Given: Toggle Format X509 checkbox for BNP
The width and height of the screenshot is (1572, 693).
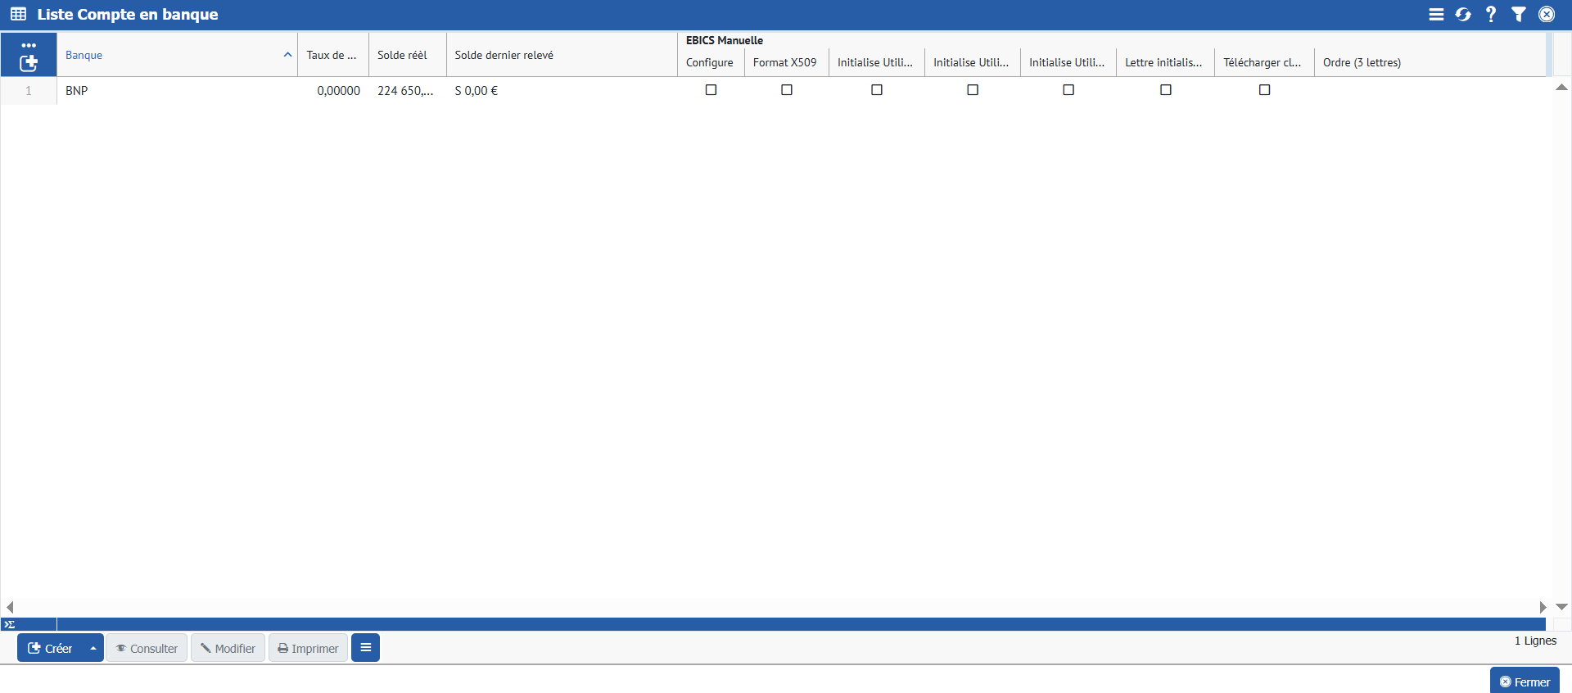Looking at the screenshot, I should [x=786, y=90].
